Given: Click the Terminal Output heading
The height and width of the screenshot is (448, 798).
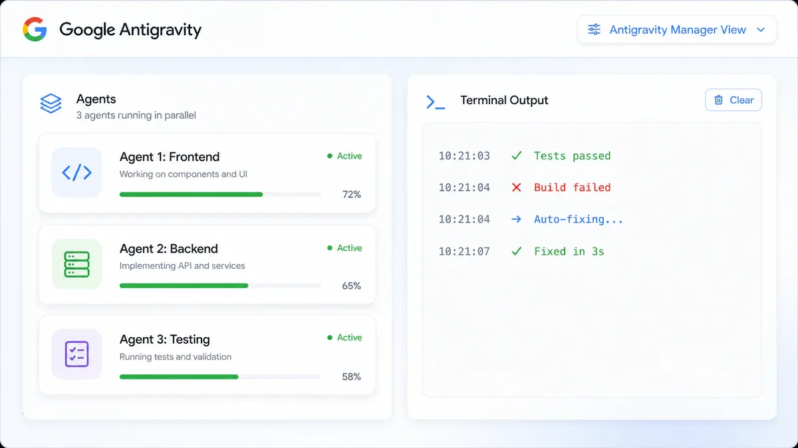Looking at the screenshot, I should (504, 100).
